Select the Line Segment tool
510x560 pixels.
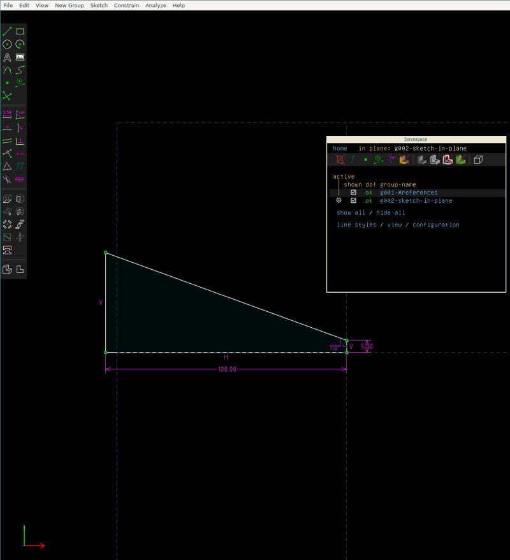pyautogui.click(x=8, y=31)
